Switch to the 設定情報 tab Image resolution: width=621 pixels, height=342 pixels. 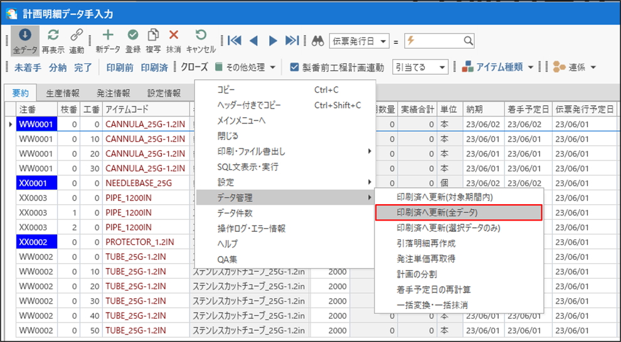pos(164,93)
